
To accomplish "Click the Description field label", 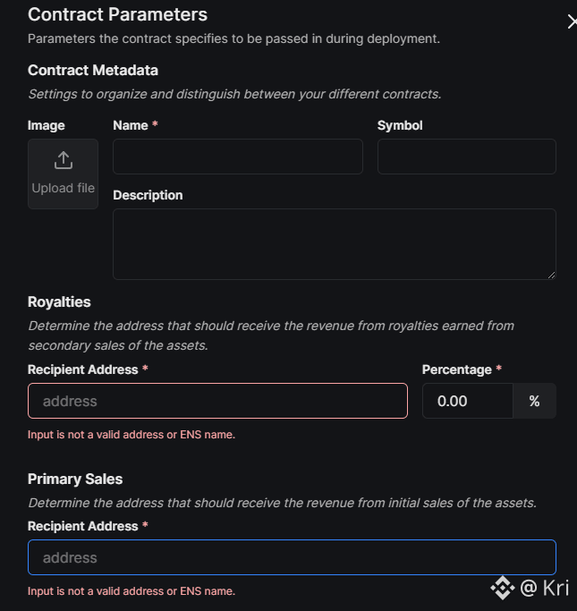I will click(x=148, y=195).
